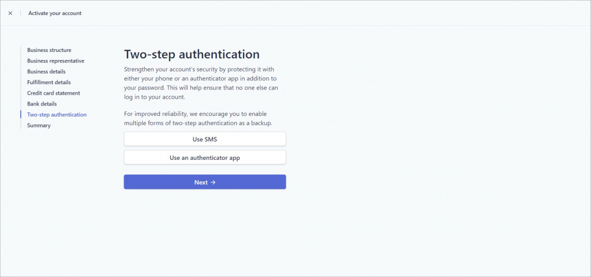Click the word Next on the blue button
Image resolution: width=591 pixels, height=277 pixels.
pyautogui.click(x=201, y=182)
